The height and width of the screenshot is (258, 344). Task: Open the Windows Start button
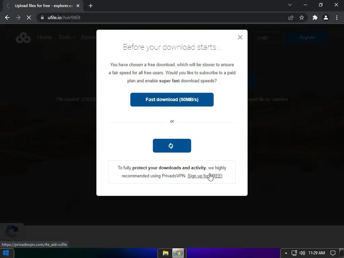point(6,253)
